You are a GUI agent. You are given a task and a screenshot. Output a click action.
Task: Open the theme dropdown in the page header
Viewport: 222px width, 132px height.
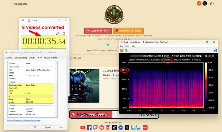tap(212, 3)
